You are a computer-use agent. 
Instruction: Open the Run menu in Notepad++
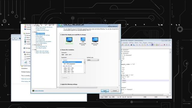tap(141, 43)
